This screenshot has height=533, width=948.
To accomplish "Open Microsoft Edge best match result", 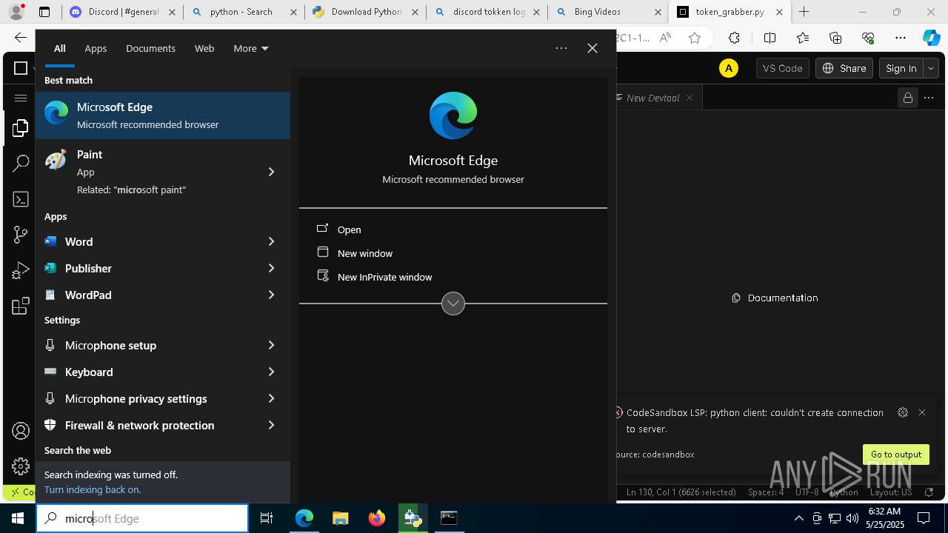I will tap(163, 115).
